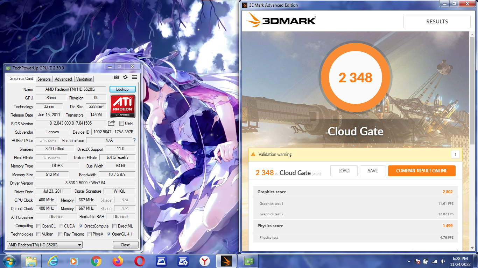The image size is (478, 268).
Task: Open the Windows Start menu
Action: click(9, 261)
